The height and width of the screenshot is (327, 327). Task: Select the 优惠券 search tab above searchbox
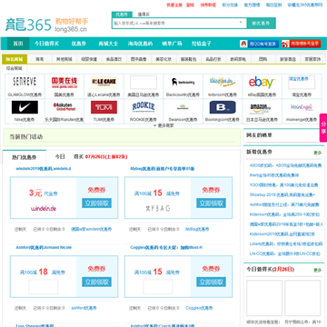click(122, 15)
